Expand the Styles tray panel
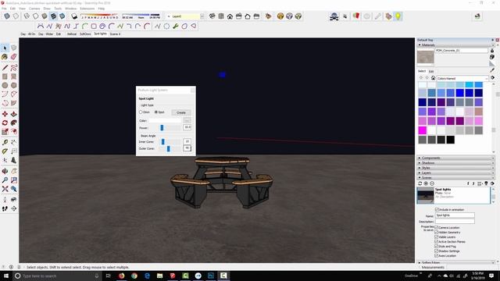 pyautogui.click(x=456, y=168)
